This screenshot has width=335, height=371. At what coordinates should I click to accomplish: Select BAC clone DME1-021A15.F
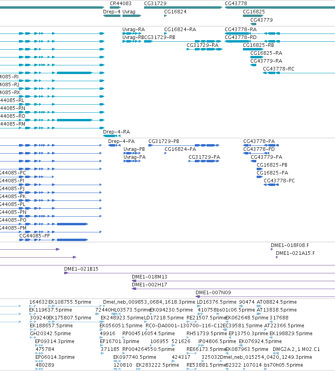tap(295, 253)
